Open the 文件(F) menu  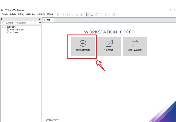(x=4, y=15)
